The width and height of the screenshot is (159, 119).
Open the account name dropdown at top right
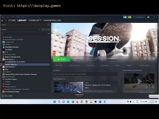coord(140,17)
